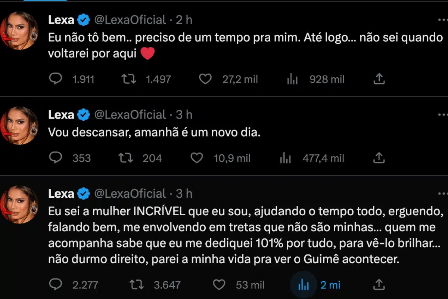The image size is (448, 299).
Task: Open the share icon on the top tweet
Action: (x=379, y=79)
